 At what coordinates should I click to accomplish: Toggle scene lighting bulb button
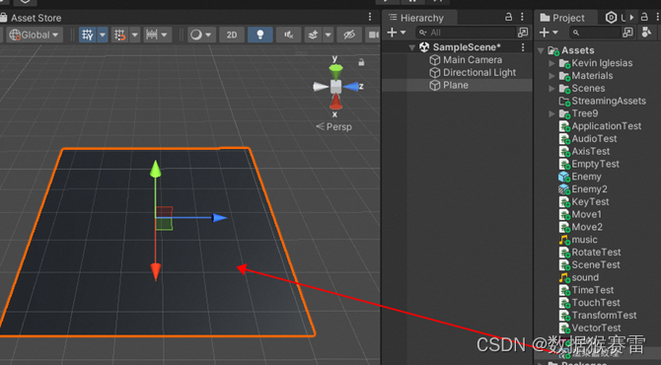(x=260, y=35)
